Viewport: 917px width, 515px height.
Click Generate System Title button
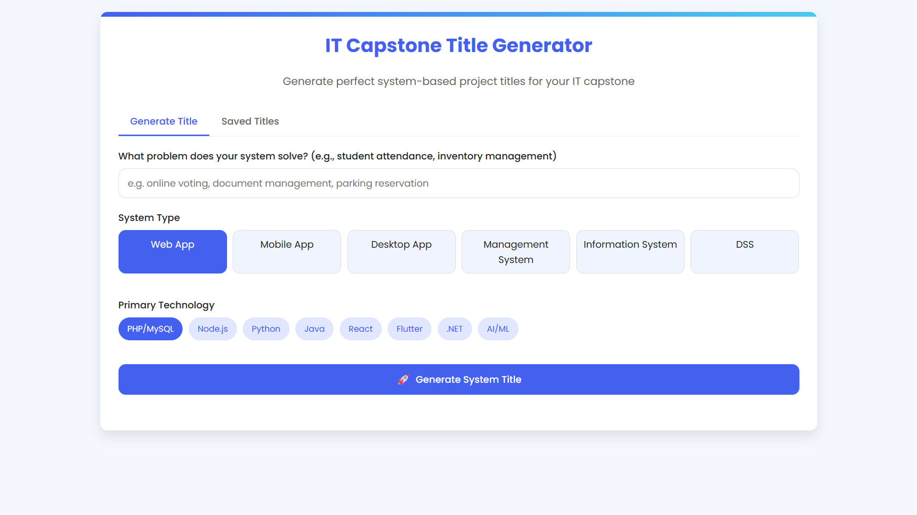click(459, 379)
